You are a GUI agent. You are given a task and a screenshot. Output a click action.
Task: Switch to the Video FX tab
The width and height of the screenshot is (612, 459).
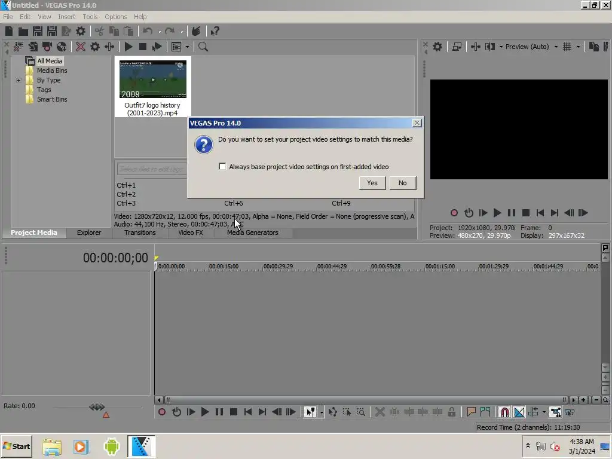(191, 232)
